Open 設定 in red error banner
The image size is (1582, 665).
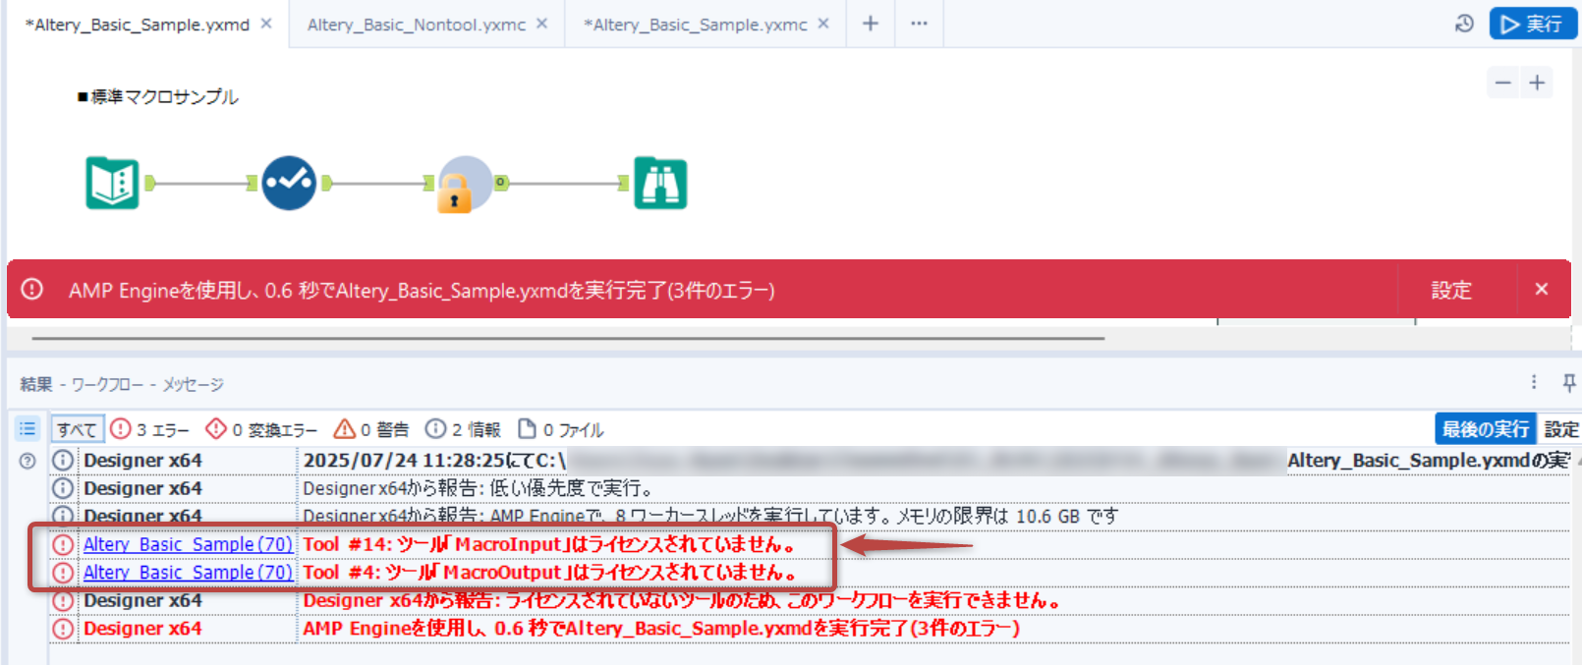1451,290
